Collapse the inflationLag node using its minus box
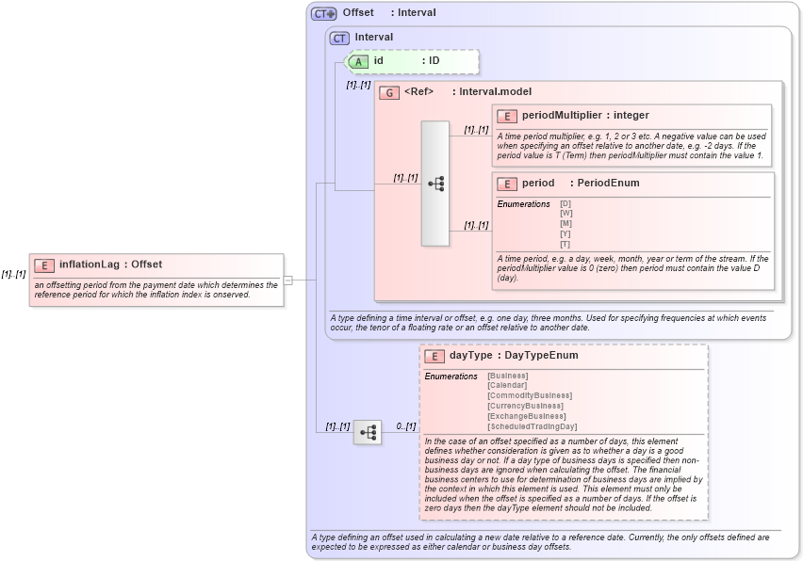This screenshot has width=803, height=561. [x=287, y=280]
